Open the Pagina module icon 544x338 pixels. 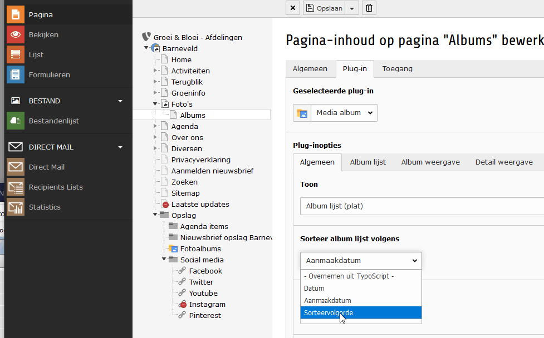16,14
